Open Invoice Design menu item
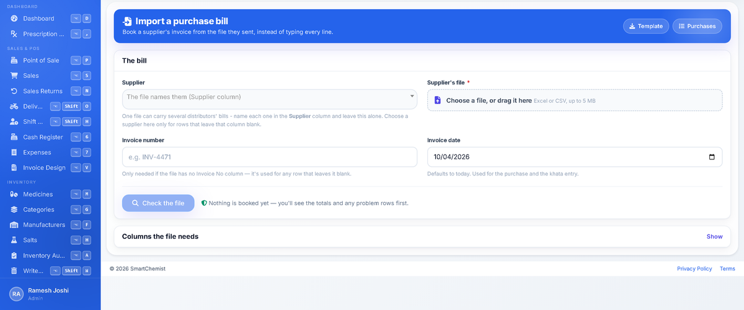Image resolution: width=744 pixels, height=310 pixels. (x=50, y=167)
